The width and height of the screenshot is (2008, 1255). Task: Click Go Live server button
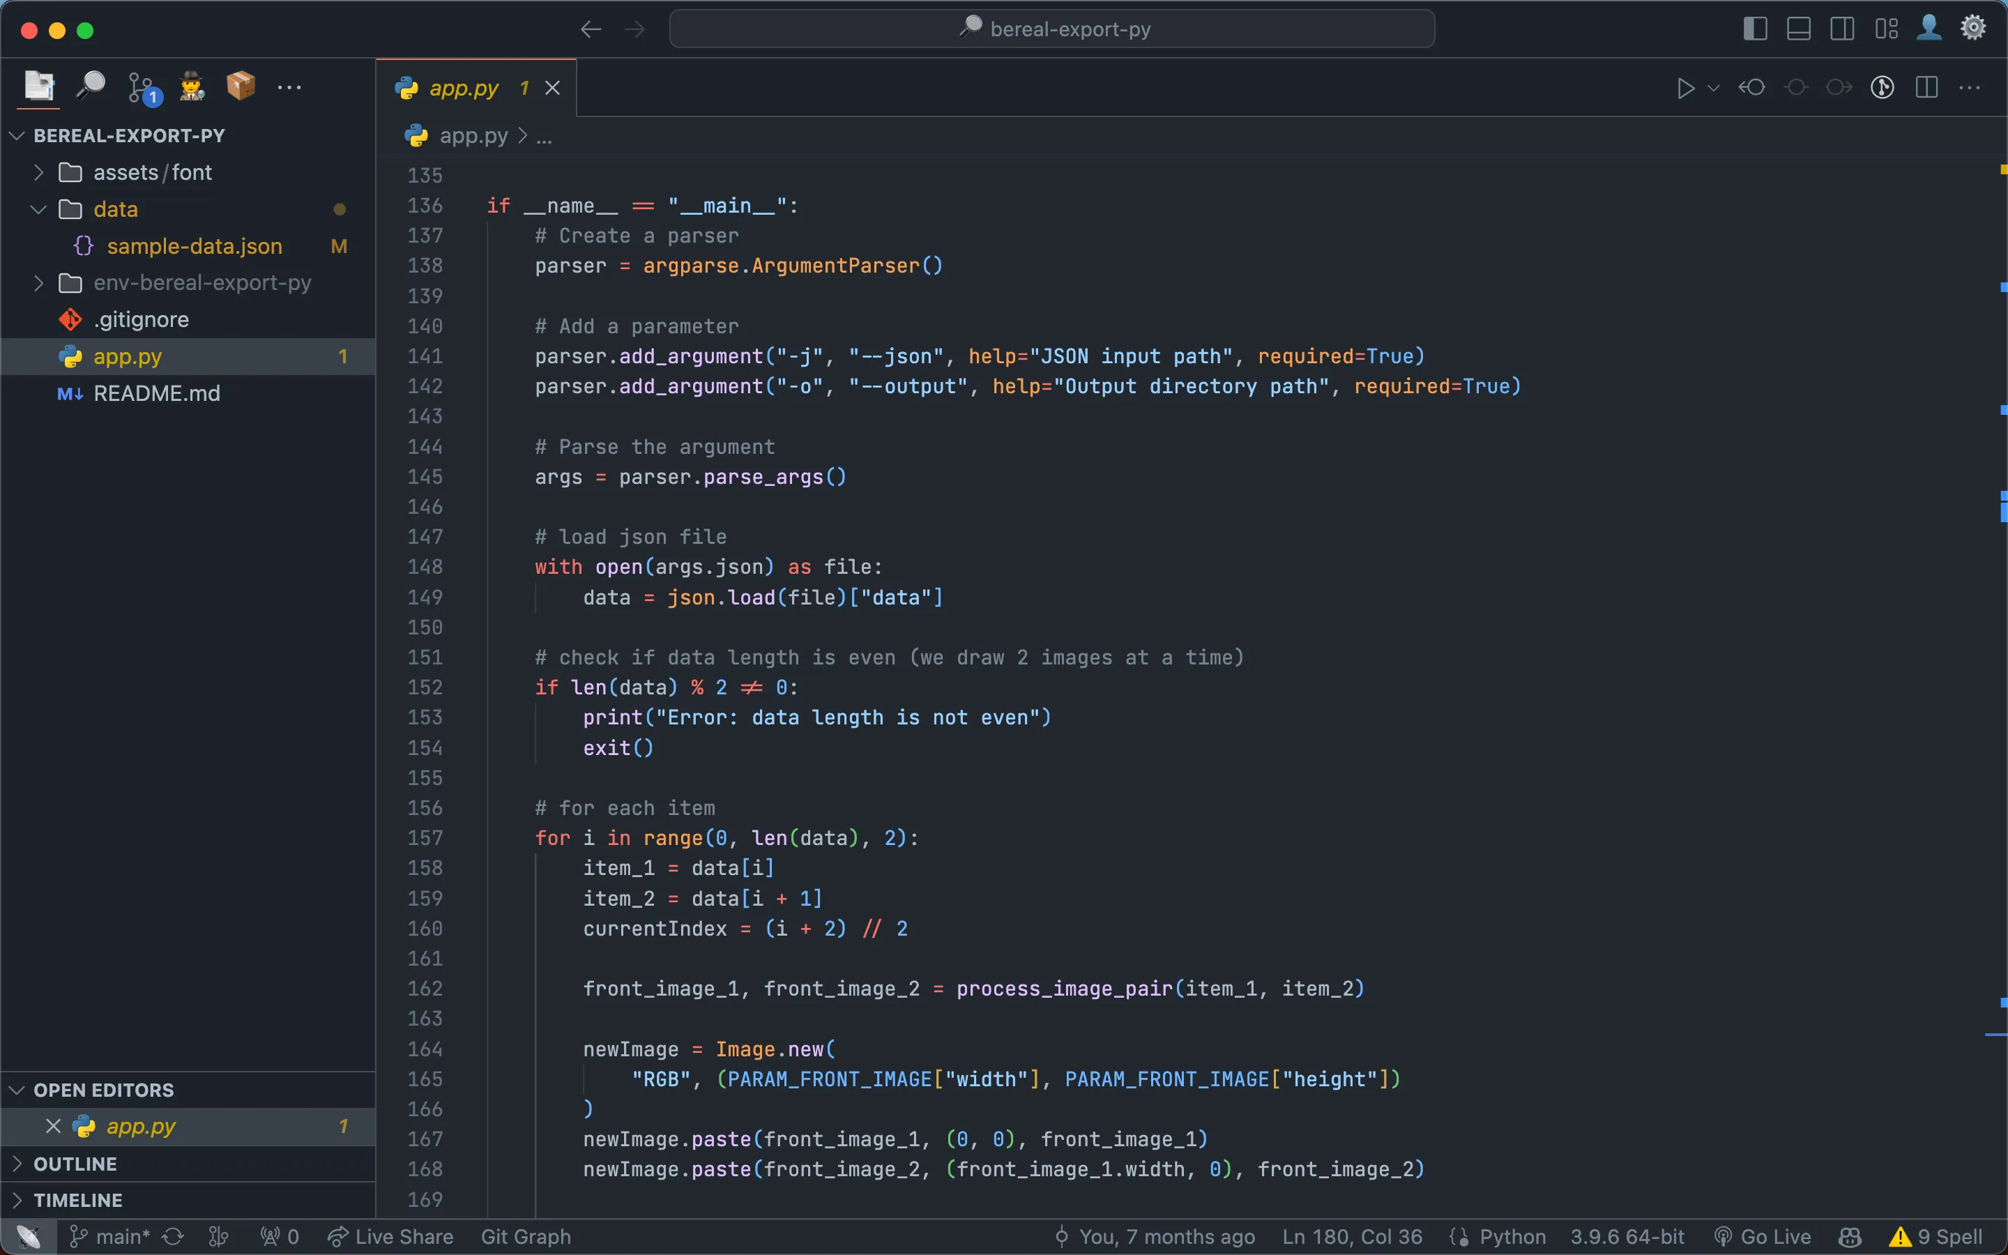pos(1763,1237)
